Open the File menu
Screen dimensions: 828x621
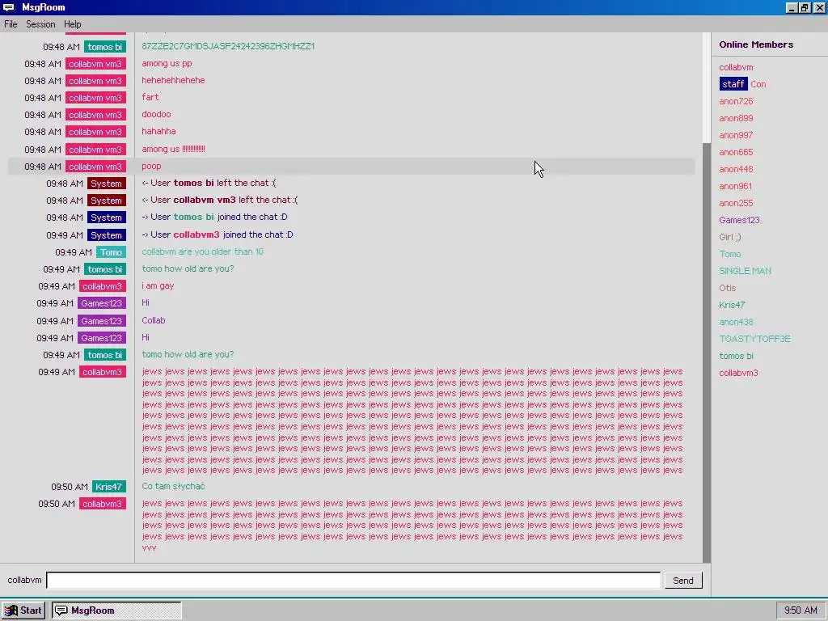point(11,24)
